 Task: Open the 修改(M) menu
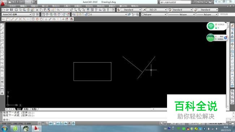click(x=101, y=6)
